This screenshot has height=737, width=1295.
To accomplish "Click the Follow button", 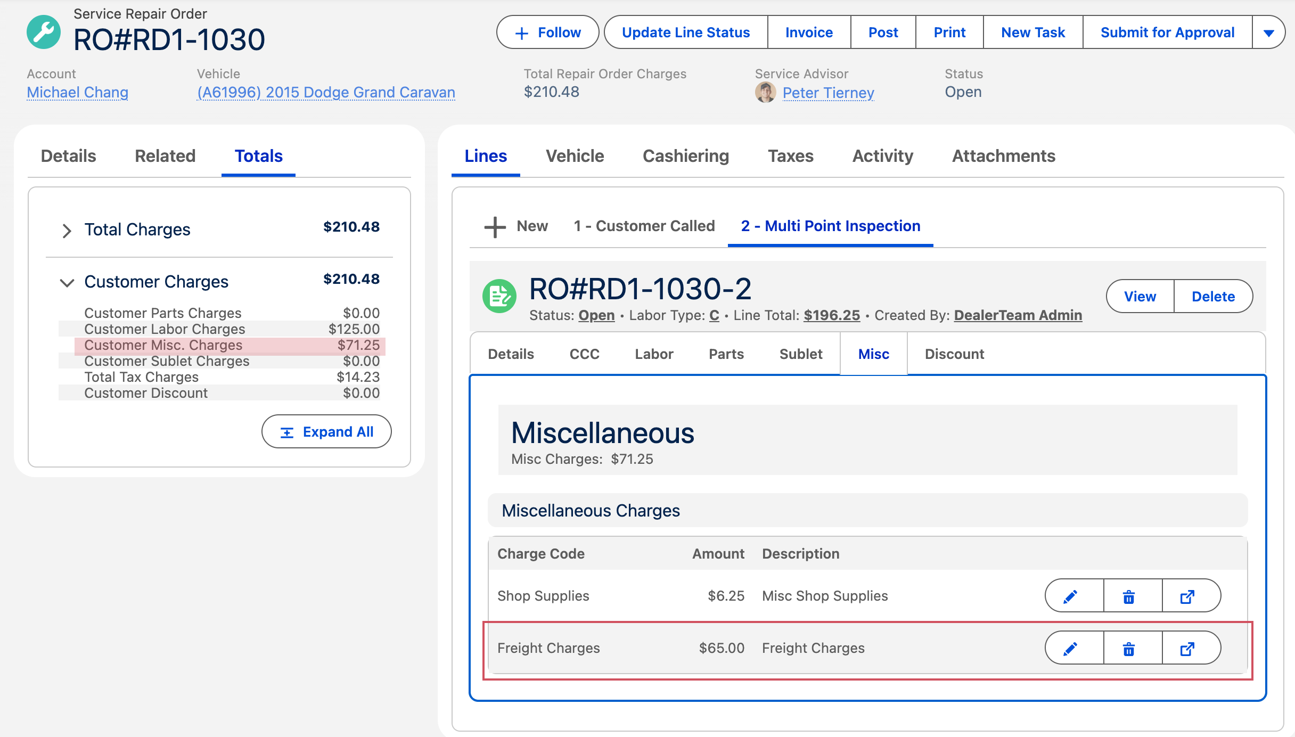I will [x=548, y=32].
